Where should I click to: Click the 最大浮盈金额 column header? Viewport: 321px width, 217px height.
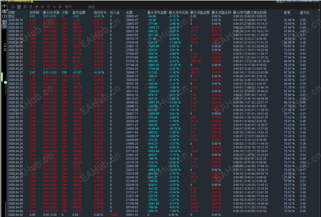coord(200,13)
